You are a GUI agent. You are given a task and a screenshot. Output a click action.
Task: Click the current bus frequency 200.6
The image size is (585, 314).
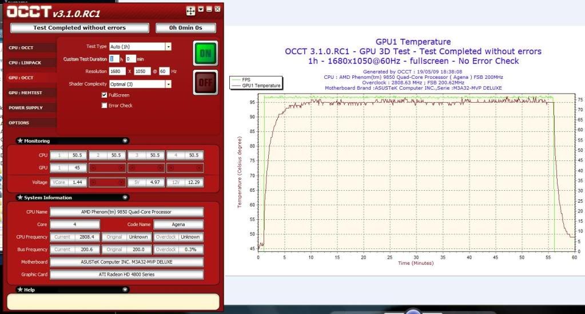87,249
